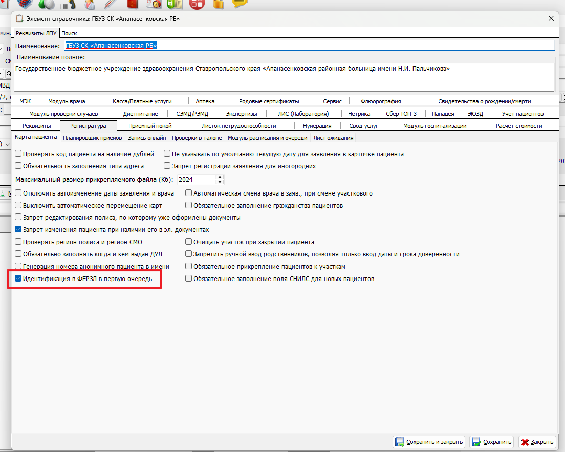Select the «Листок нетрудоспособности» tab
Screen dimensions: 565x452
pos(239,126)
